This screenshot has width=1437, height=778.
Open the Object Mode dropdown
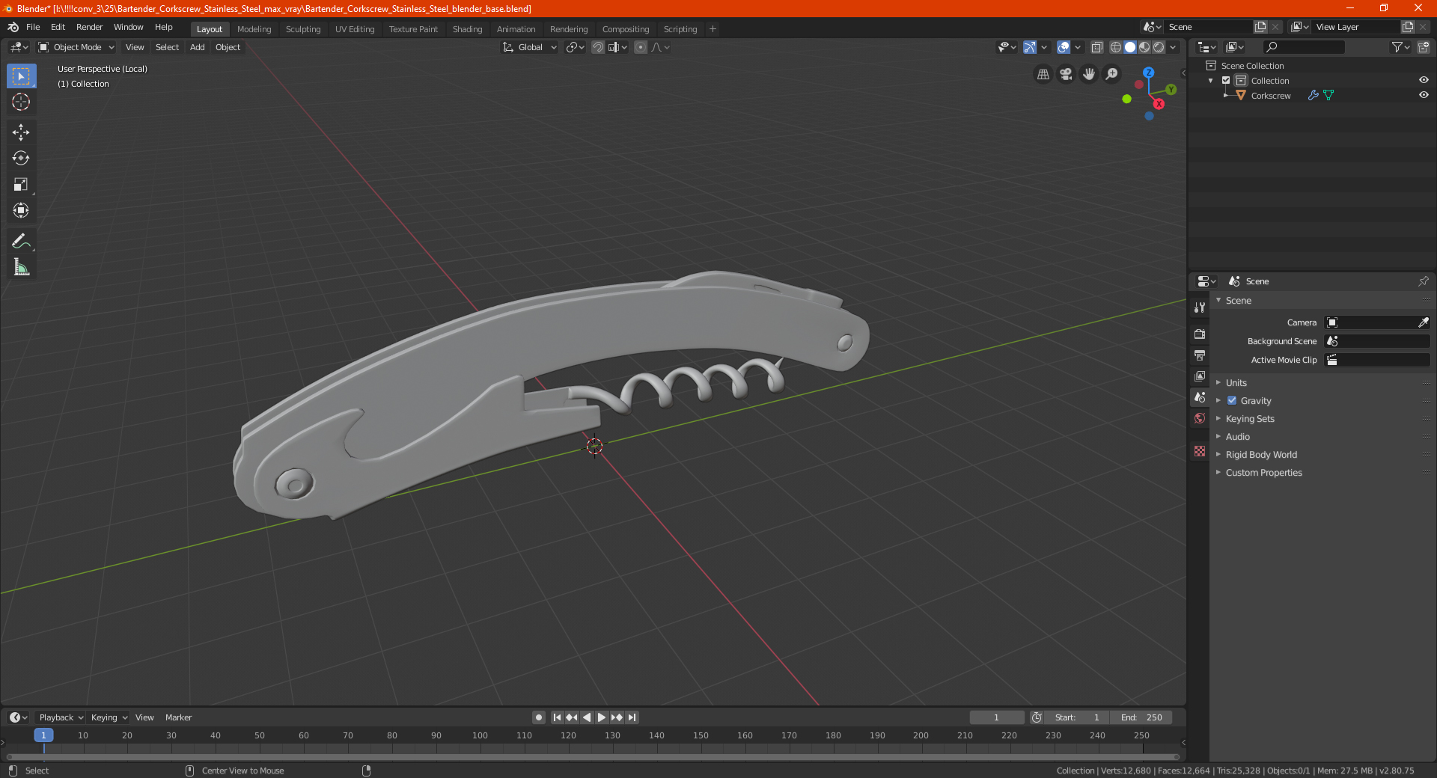tap(76, 47)
